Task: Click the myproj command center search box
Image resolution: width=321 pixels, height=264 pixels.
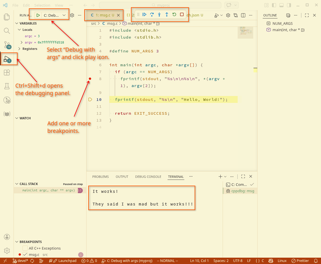Action: 160,5
